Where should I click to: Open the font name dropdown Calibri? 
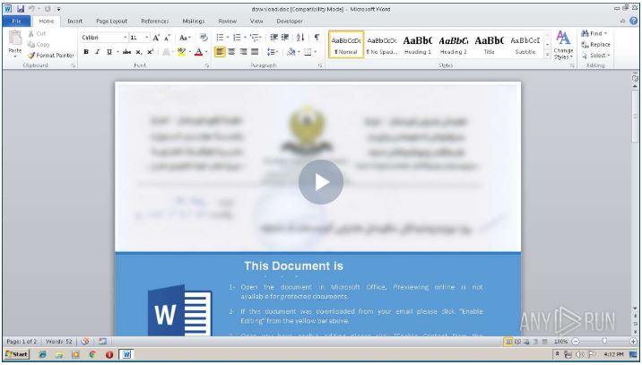coord(125,38)
